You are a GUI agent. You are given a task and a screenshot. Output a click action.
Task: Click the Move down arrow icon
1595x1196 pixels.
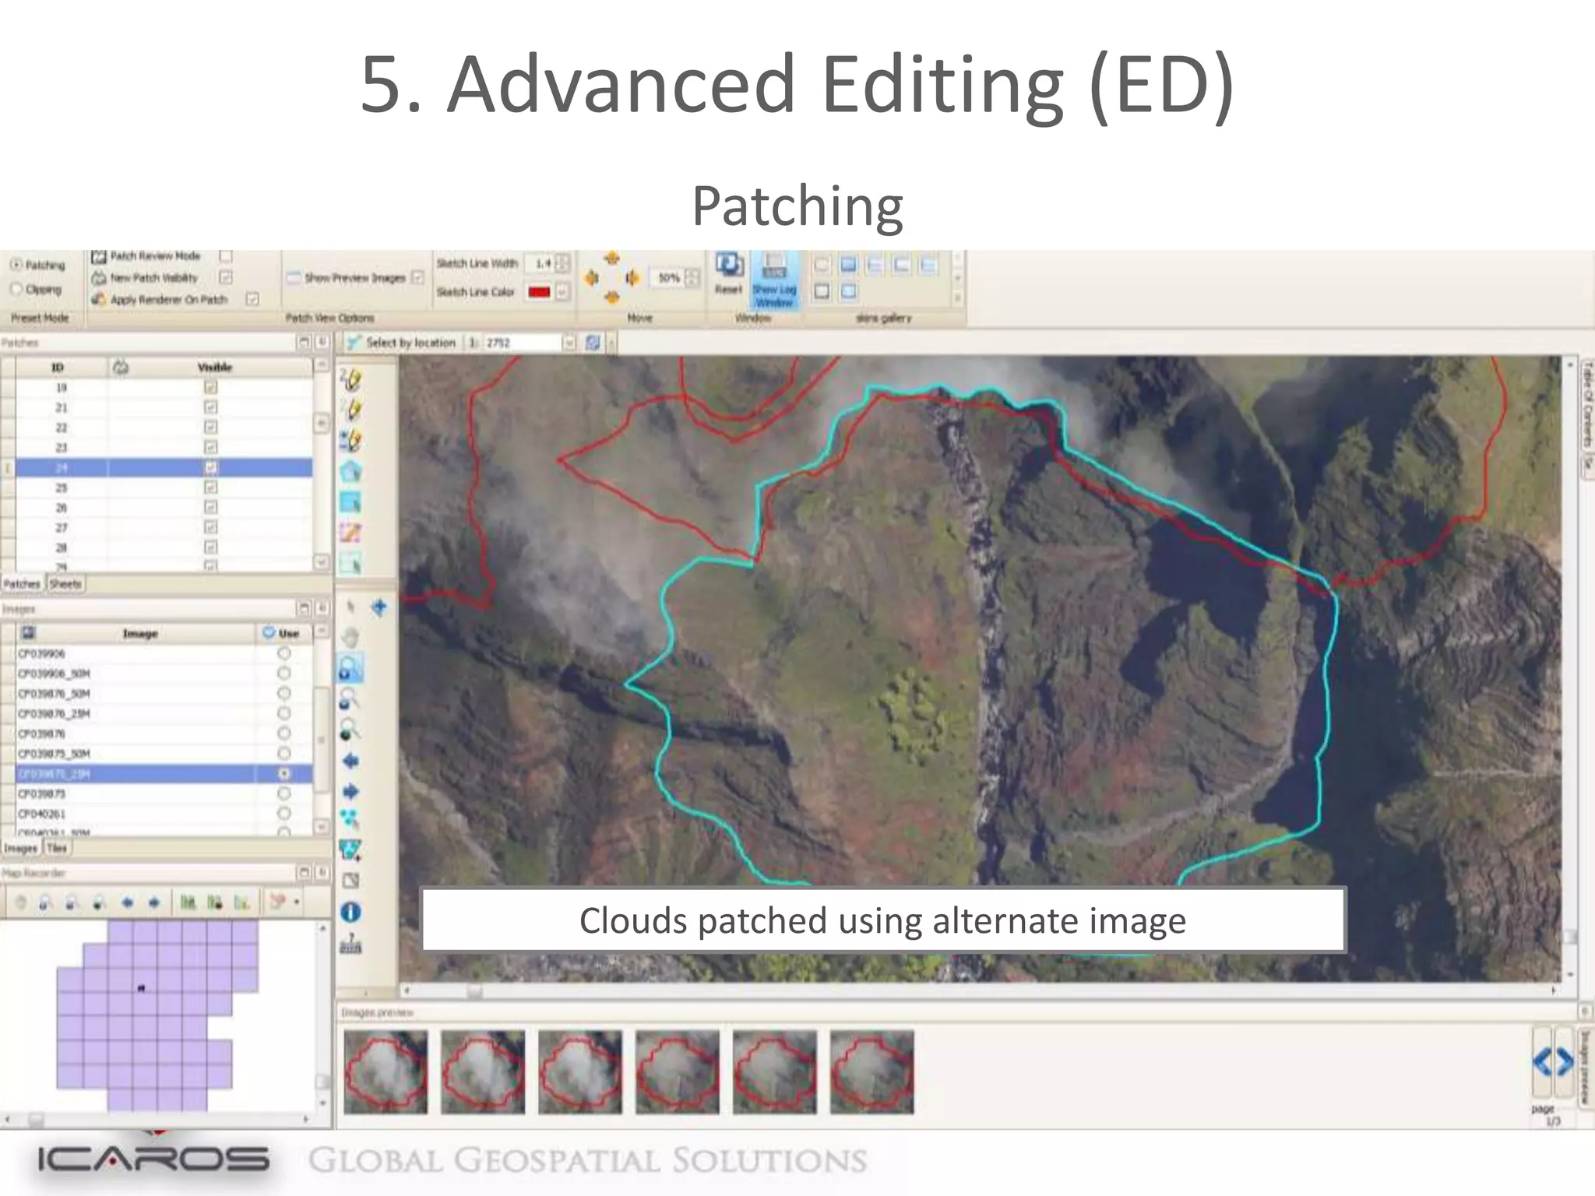coord(612,297)
